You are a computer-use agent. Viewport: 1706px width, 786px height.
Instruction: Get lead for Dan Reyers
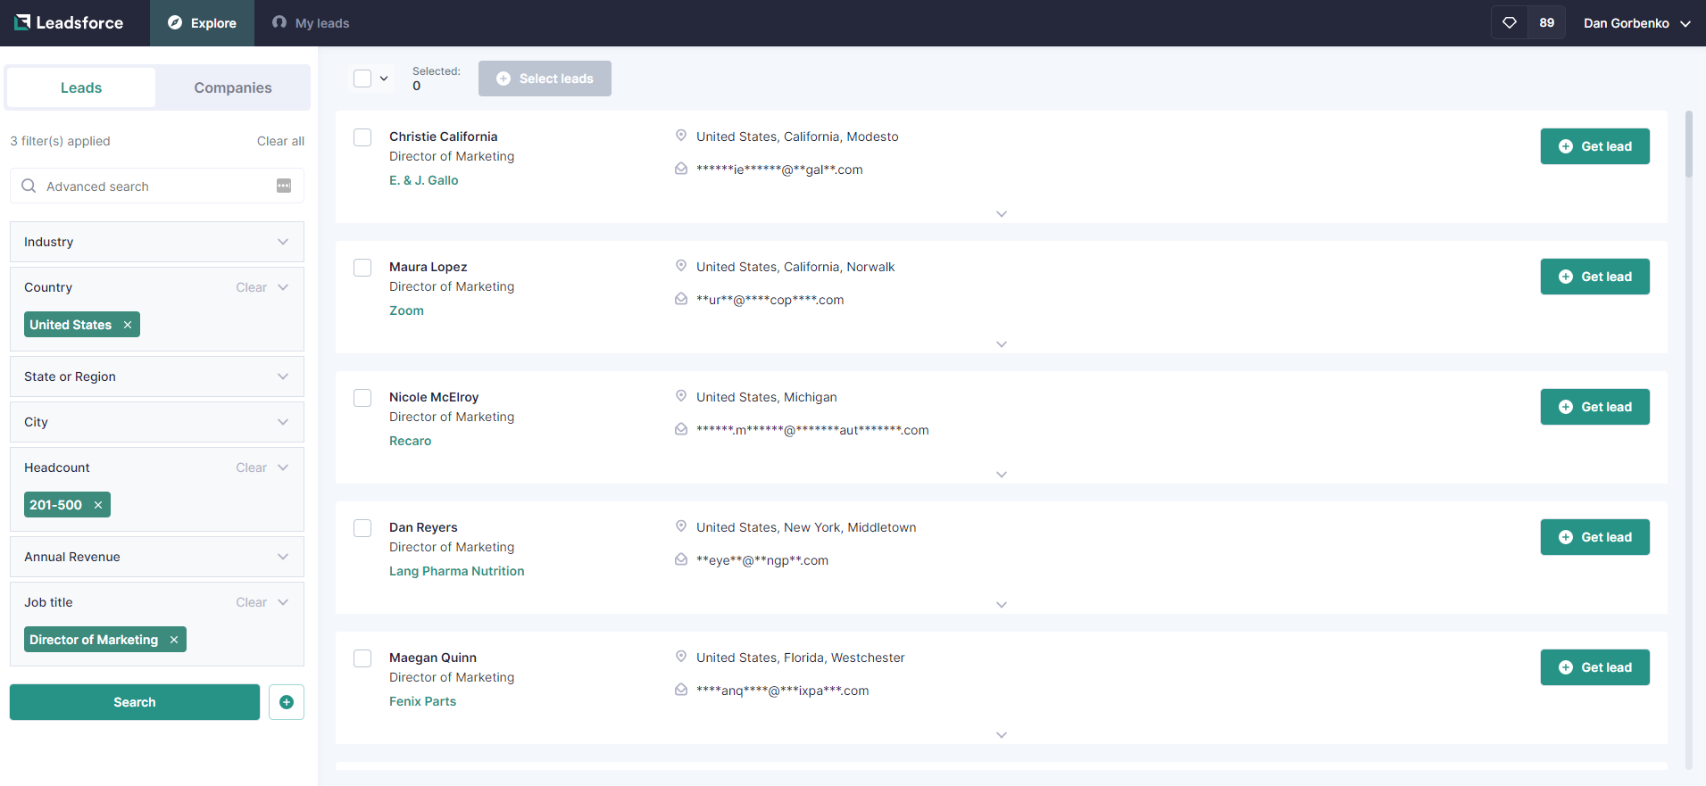coord(1595,537)
